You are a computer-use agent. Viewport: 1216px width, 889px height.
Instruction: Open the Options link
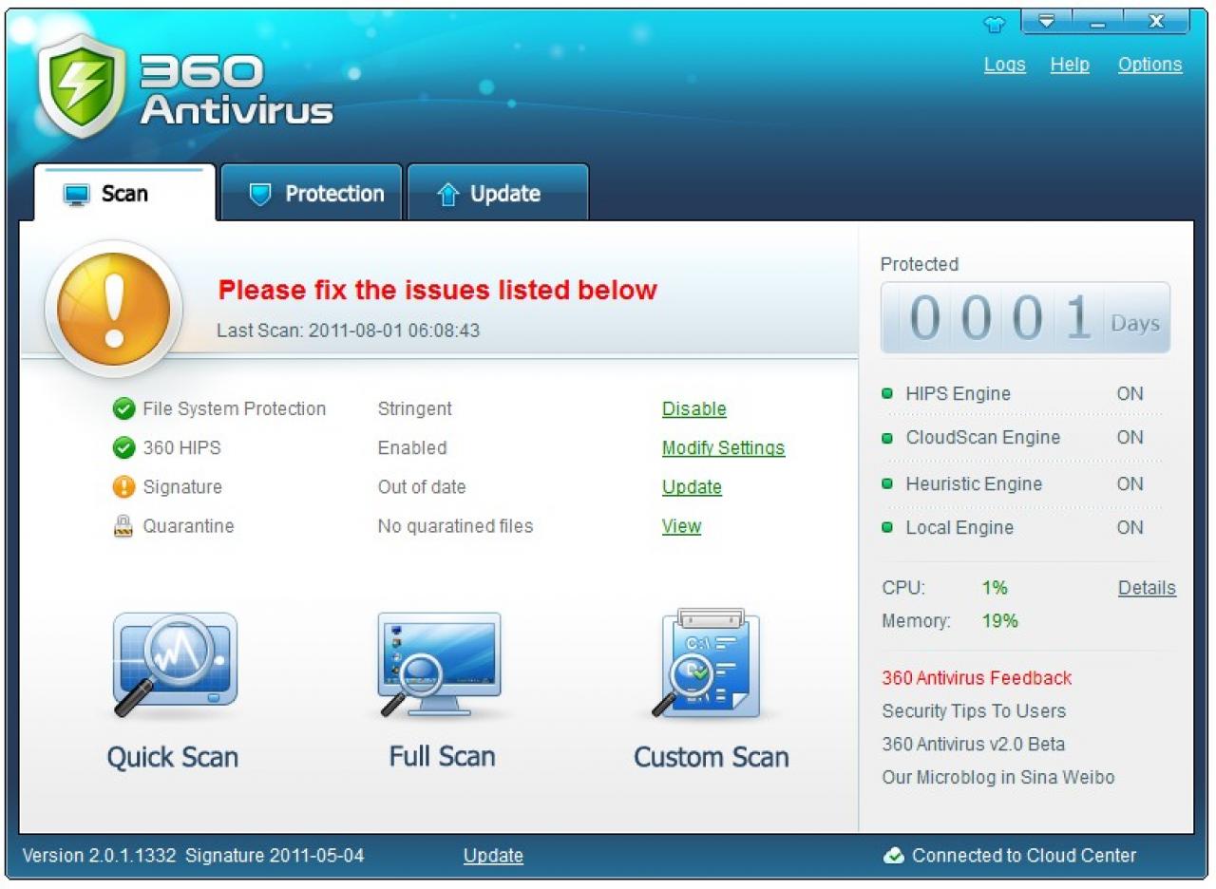1149,65
